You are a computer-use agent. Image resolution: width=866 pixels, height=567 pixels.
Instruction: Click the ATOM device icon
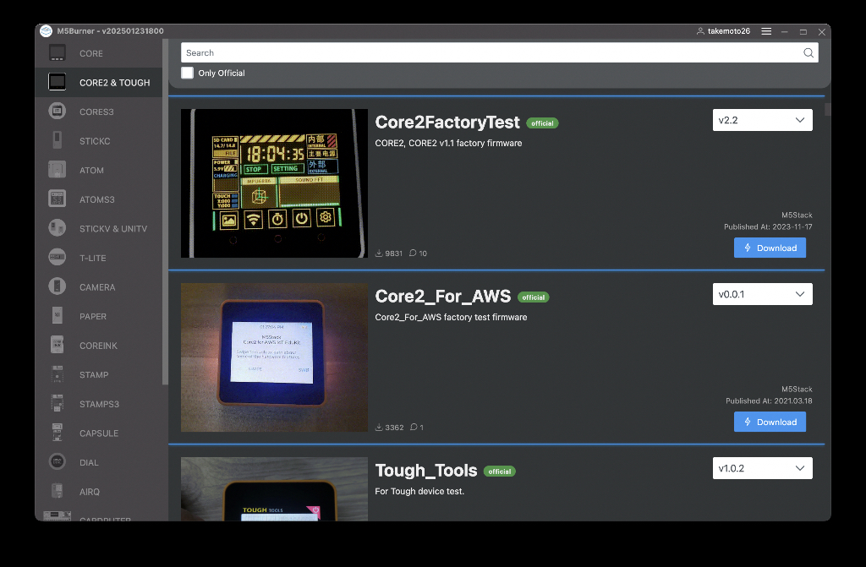(57, 170)
